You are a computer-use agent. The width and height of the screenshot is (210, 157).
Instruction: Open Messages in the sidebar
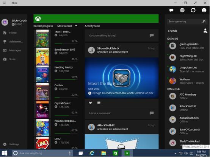tap(12, 50)
